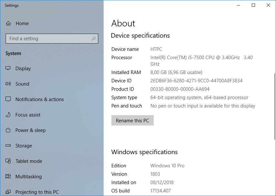276x196 pixels.
Task: Open Tablet mode settings
Action: click(x=52, y=161)
